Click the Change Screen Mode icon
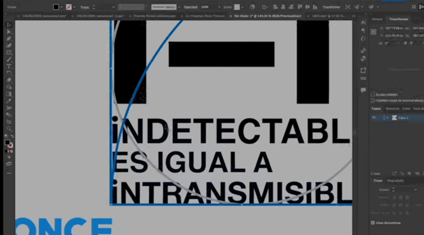Image resolution: width=424 pixels, height=235 pixels. pyautogui.click(x=9, y=164)
